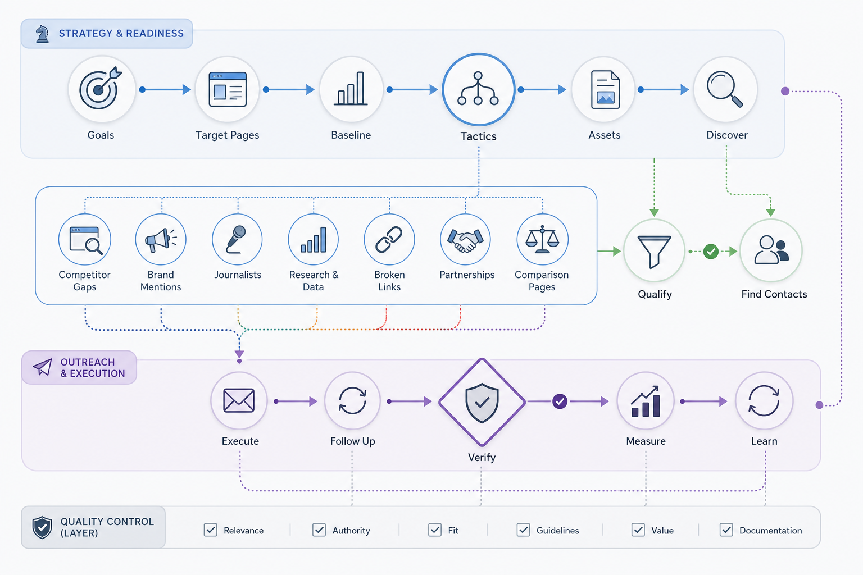Click the "Follow Up" label text
This screenshot has height=575, width=863.
point(353,441)
